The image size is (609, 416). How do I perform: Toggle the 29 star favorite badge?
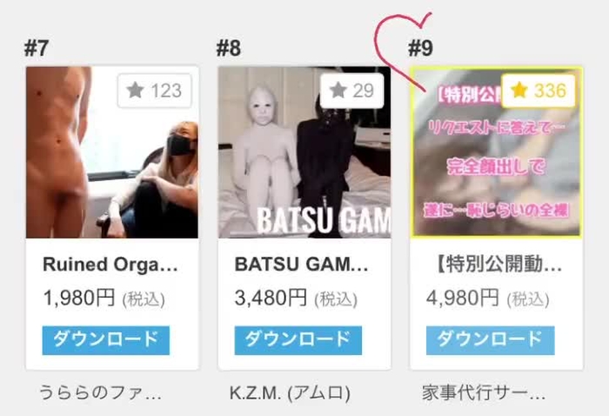click(351, 91)
